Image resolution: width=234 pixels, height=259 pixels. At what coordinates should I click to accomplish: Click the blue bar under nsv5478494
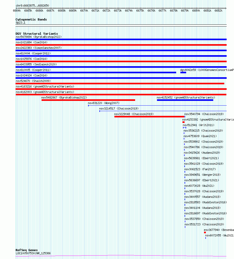121,39
